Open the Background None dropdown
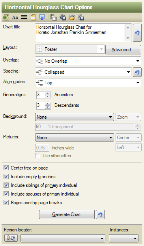 click(75, 117)
